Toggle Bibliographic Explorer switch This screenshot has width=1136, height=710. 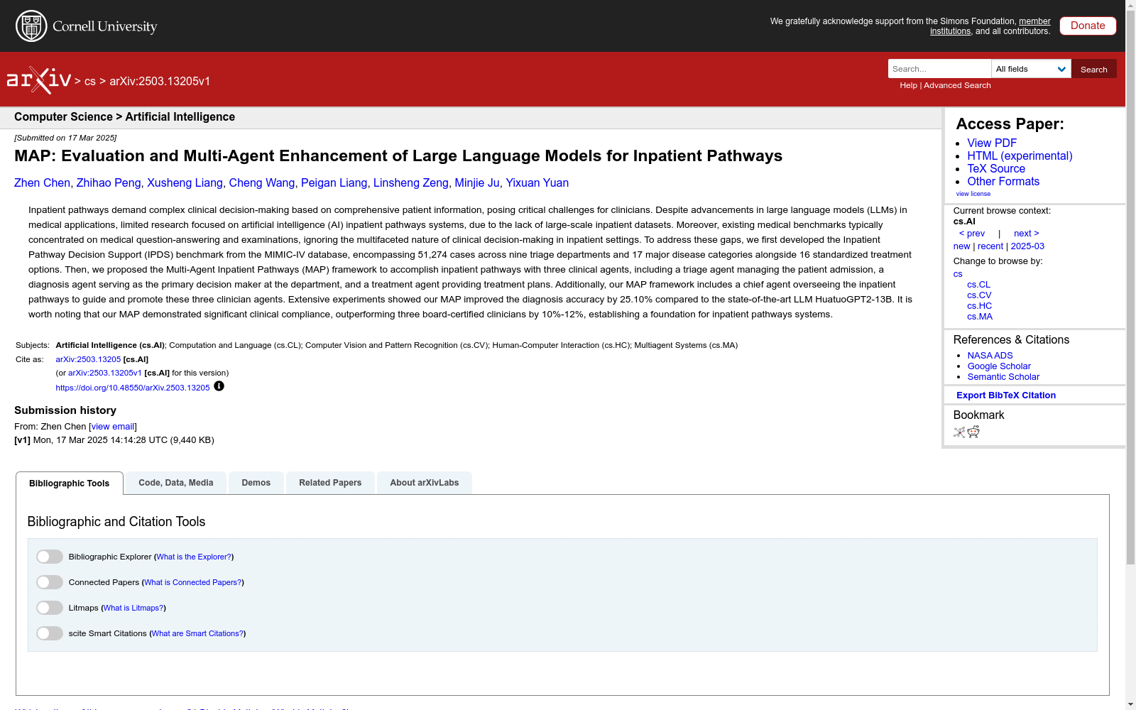(x=50, y=557)
